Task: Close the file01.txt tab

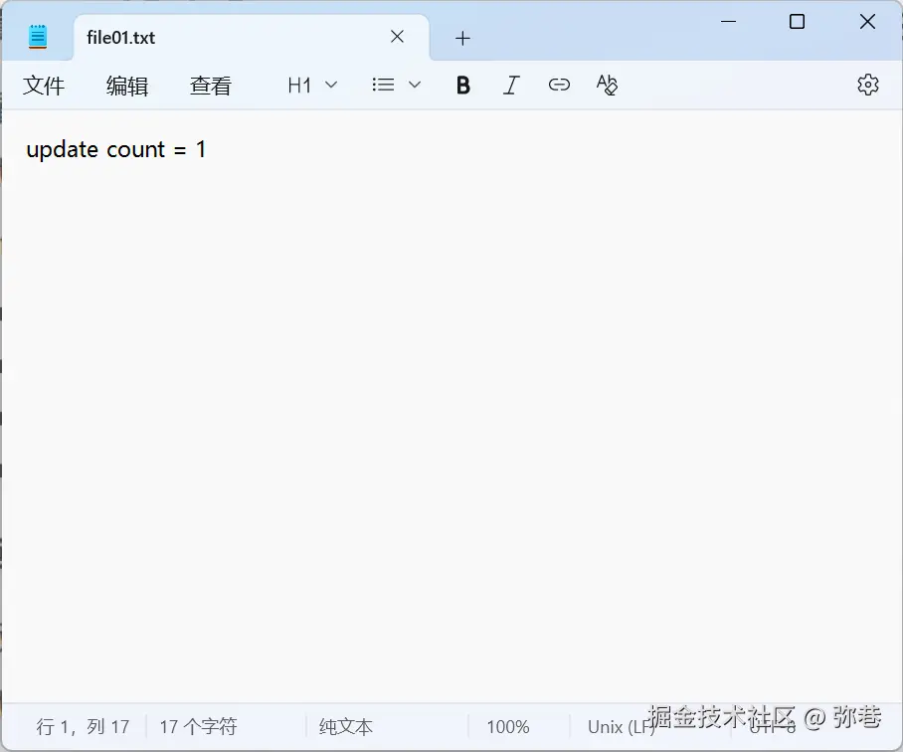Action: 397,37
